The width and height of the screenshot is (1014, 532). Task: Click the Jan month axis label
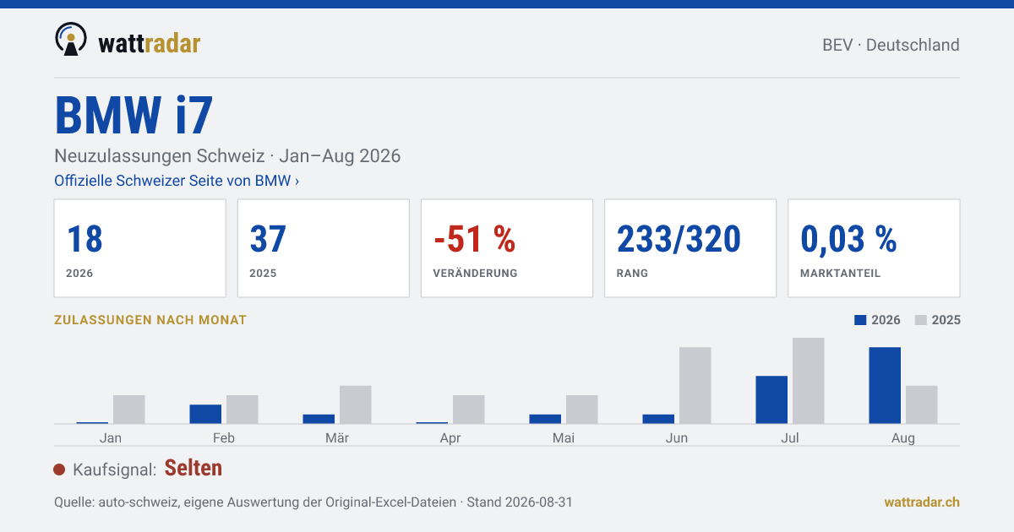tap(111, 437)
